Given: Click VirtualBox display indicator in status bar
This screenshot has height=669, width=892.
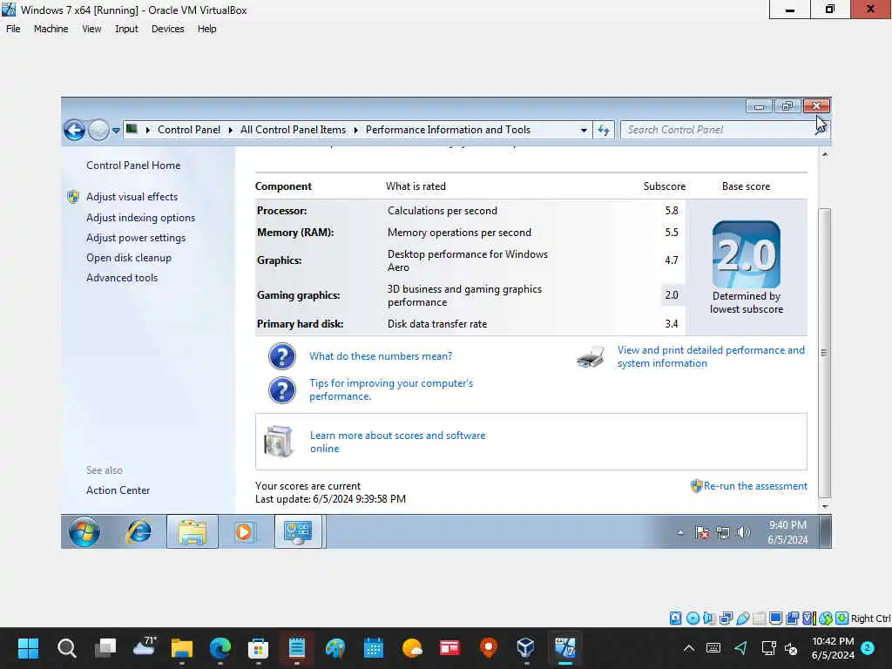Looking at the screenshot, I should pos(775,618).
